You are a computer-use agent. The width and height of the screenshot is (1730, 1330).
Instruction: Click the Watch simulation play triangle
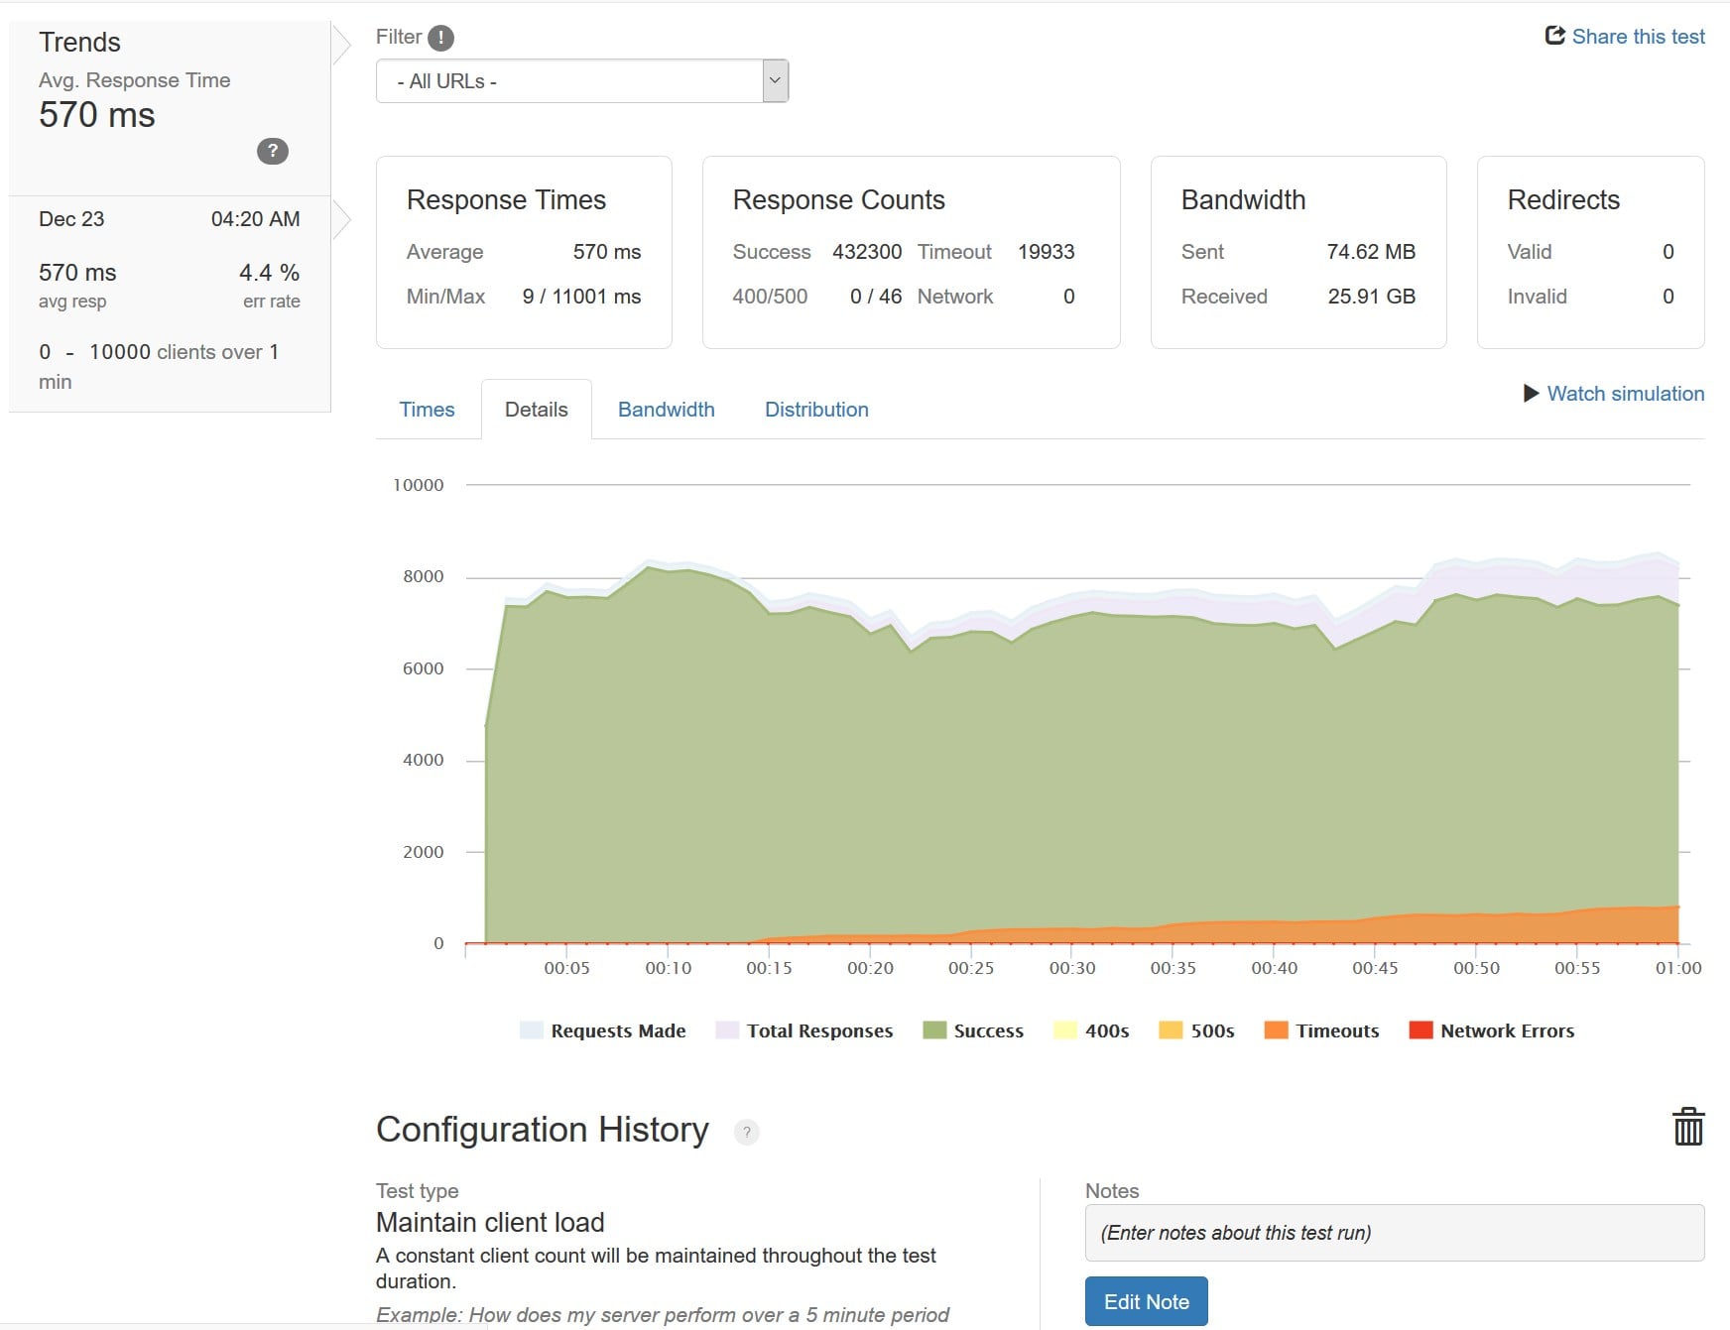(1531, 394)
